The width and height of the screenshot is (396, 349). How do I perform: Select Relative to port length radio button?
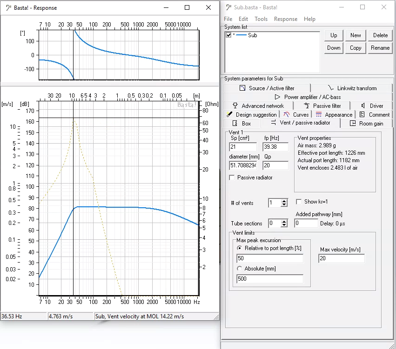pyautogui.click(x=239, y=248)
